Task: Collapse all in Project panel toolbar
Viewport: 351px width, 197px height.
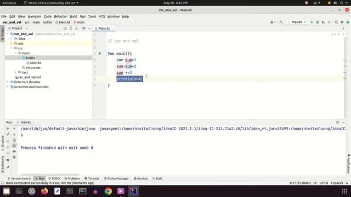Action: (x=77, y=28)
